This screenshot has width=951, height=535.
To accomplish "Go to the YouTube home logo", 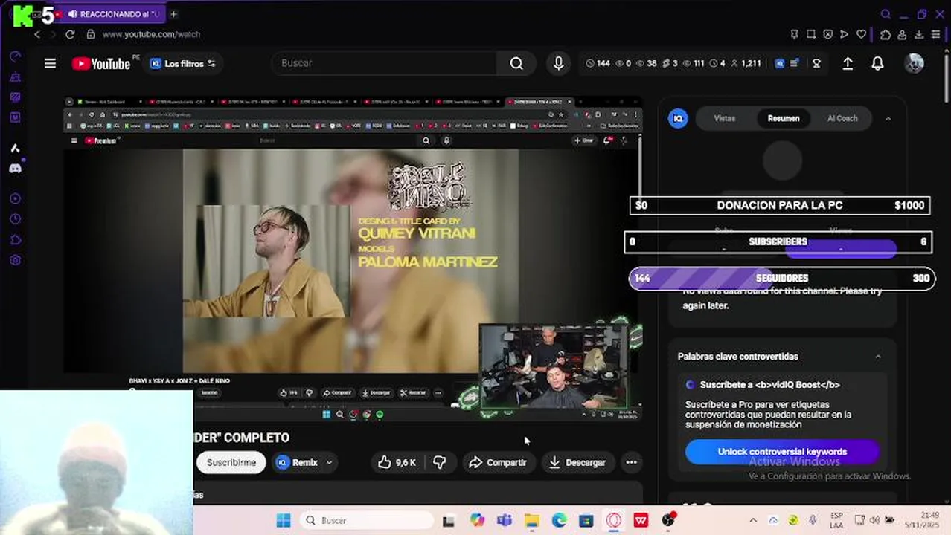I will [101, 64].
